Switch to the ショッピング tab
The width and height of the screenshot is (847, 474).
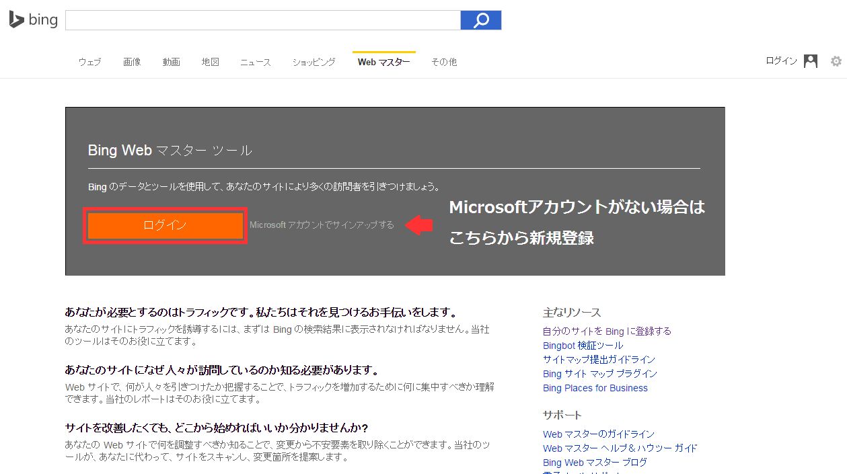[x=314, y=62]
